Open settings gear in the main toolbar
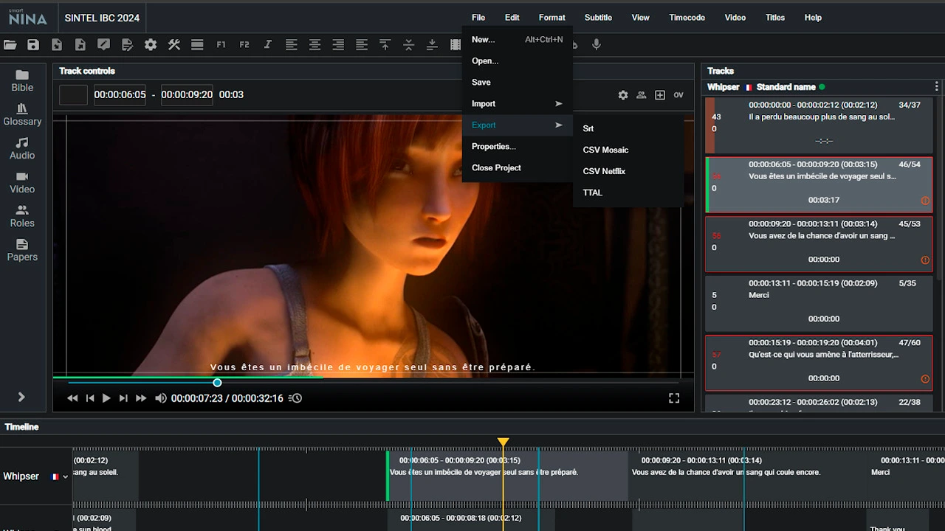945x531 pixels. (151, 45)
